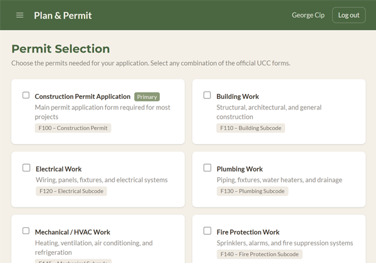Log out of the account

[x=348, y=15]
